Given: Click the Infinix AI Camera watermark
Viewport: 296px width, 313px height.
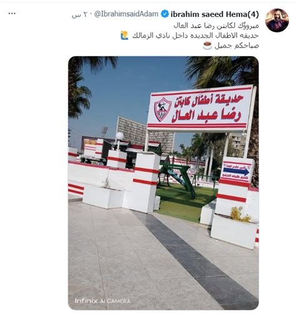Looking at the screenshot, I should click(102, 301).
